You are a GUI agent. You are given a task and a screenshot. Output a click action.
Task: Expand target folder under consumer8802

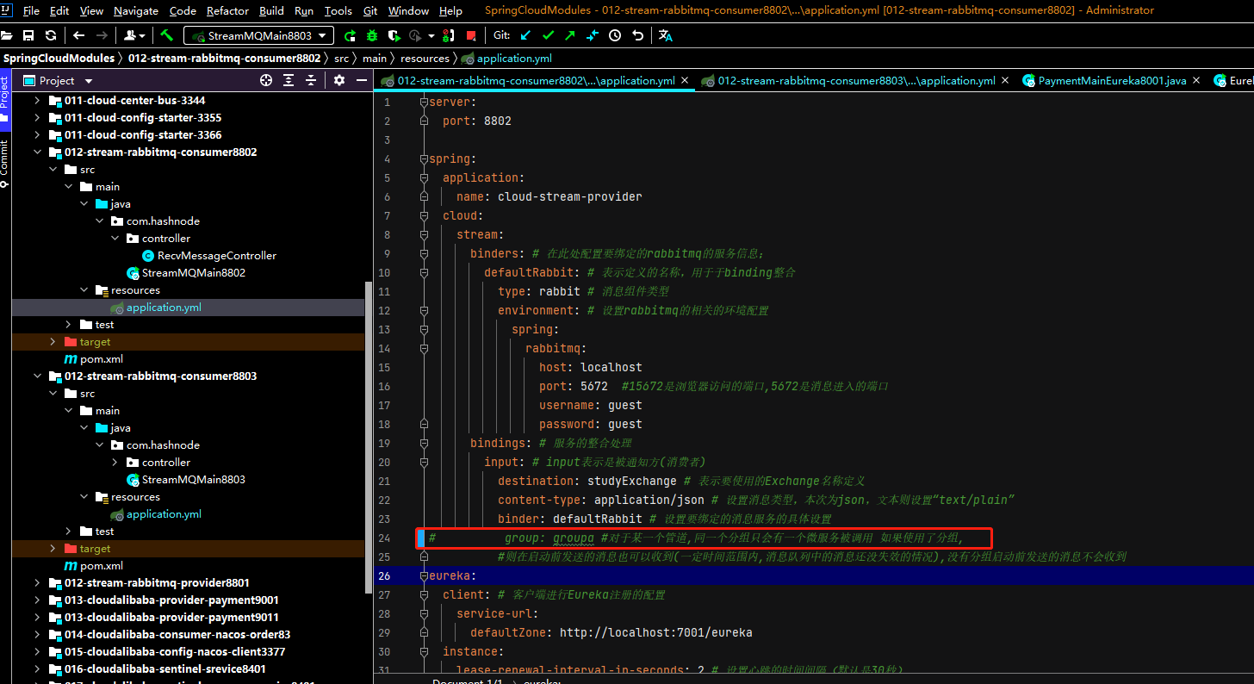[x=52, y=341]
